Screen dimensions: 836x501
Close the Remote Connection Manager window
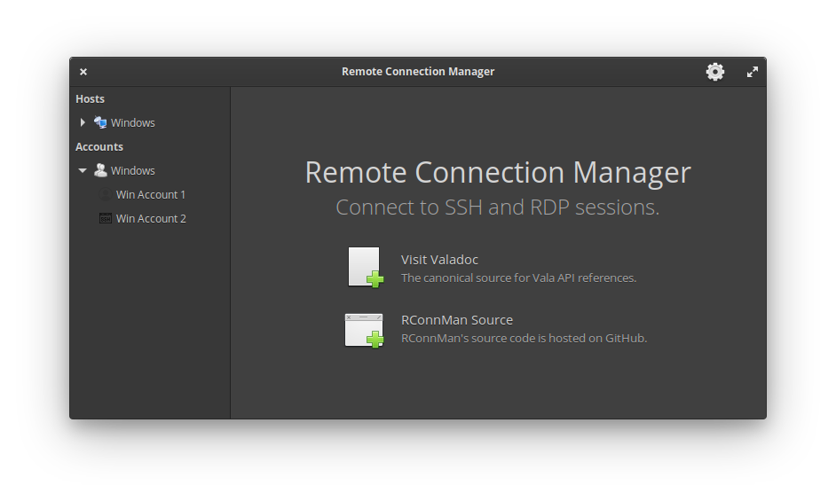(x=83, y=72)
